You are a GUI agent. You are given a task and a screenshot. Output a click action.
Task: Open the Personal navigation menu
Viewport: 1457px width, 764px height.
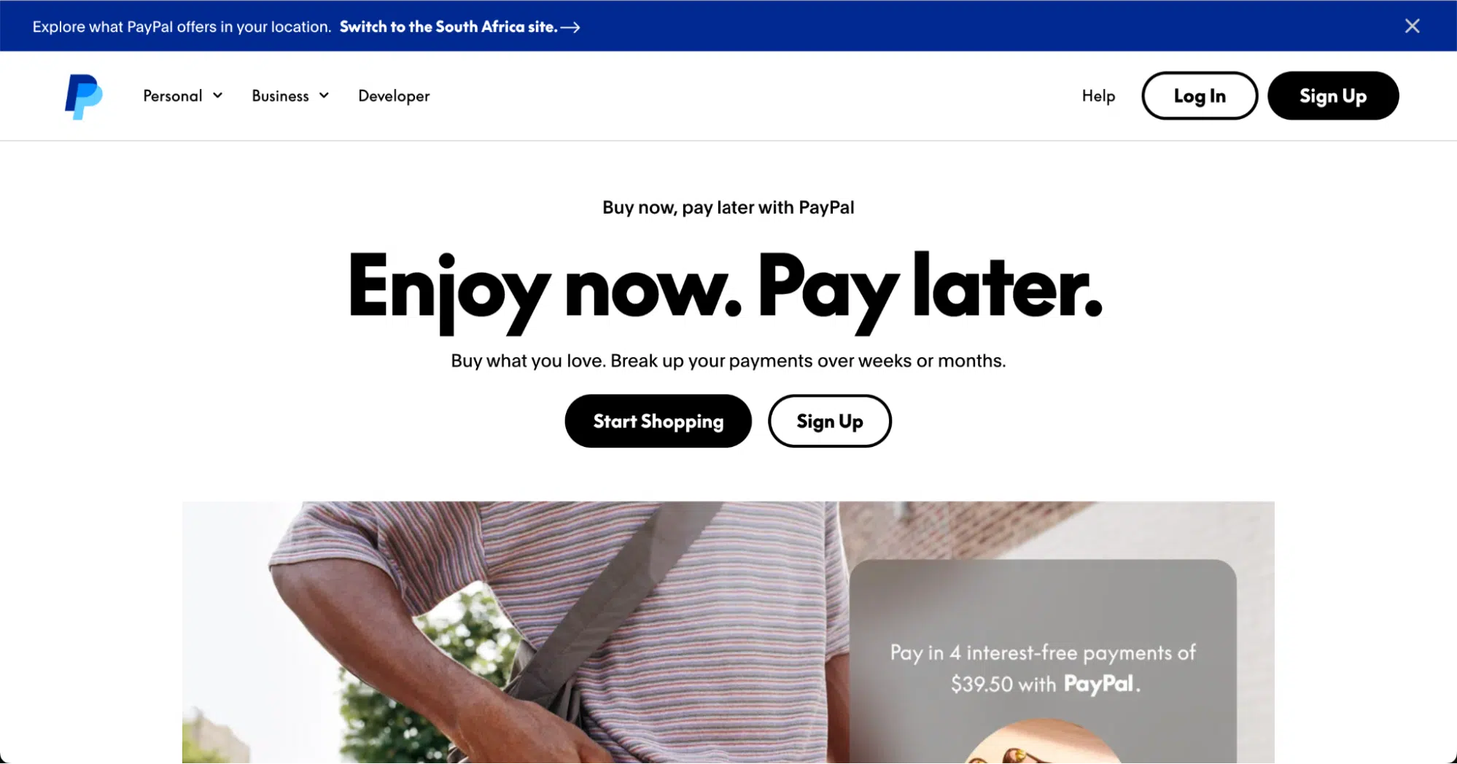point(183,95)
